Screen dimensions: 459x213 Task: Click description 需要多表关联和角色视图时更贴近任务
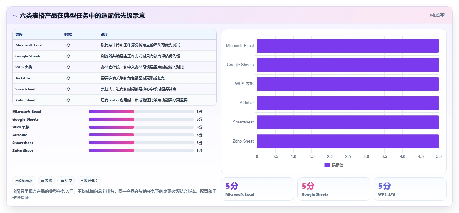(x=133, y=78)
